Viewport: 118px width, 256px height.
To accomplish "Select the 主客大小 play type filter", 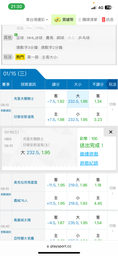I will 50,57.
